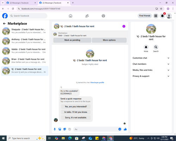The height and width of the screenshot is (141, 176).
Task: Expand Media, files and links section
Action: [151, 70]
